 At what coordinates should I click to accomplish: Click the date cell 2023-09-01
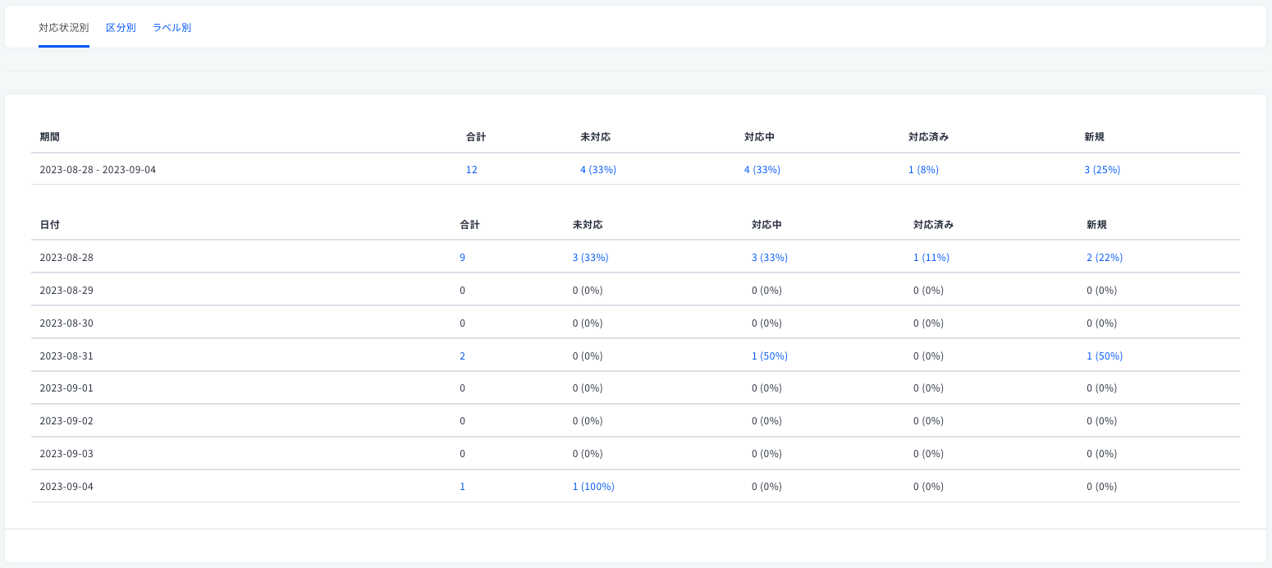point(66,388)
